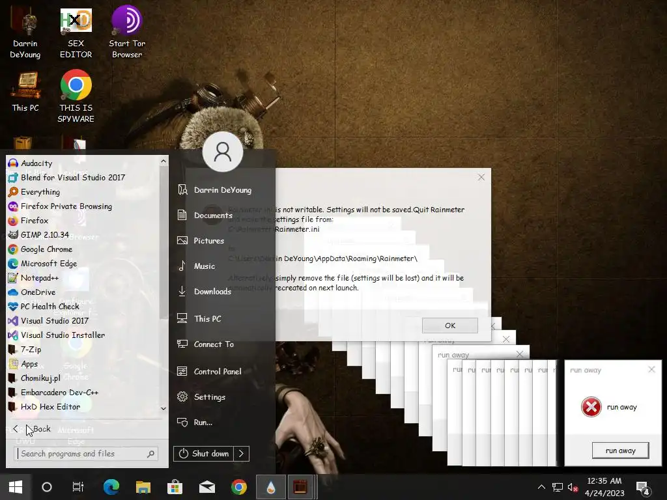The width and height of the screenshot is (667, 500).
Task: Launch Blend for Visual Studio 2017
Action: point(83,178)
